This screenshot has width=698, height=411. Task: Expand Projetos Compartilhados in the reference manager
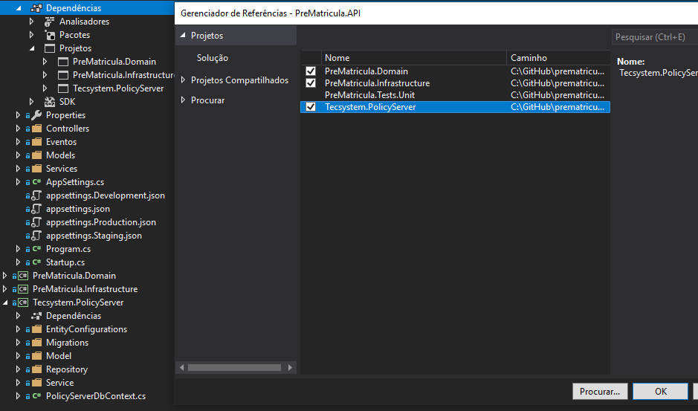pyautogui.click(x=184, y=80)
